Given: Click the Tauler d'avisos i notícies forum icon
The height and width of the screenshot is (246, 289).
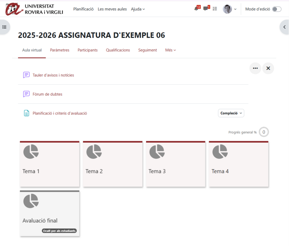Looking at the screenshot, I should point(26,75).
